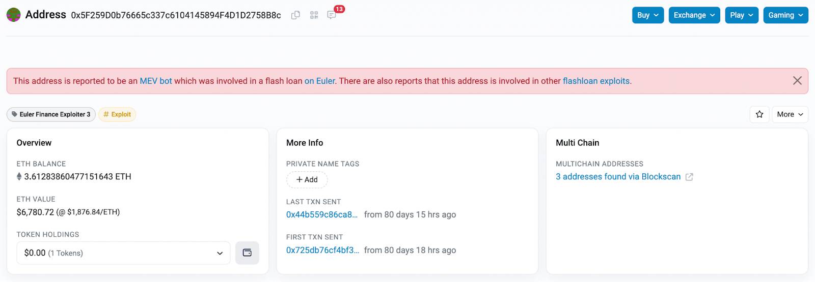Image resolution: width=815 pixels, height=282 pixels.
Task: Click the ETH balance 3.61283860477151643 value
Action: (77, 176)
